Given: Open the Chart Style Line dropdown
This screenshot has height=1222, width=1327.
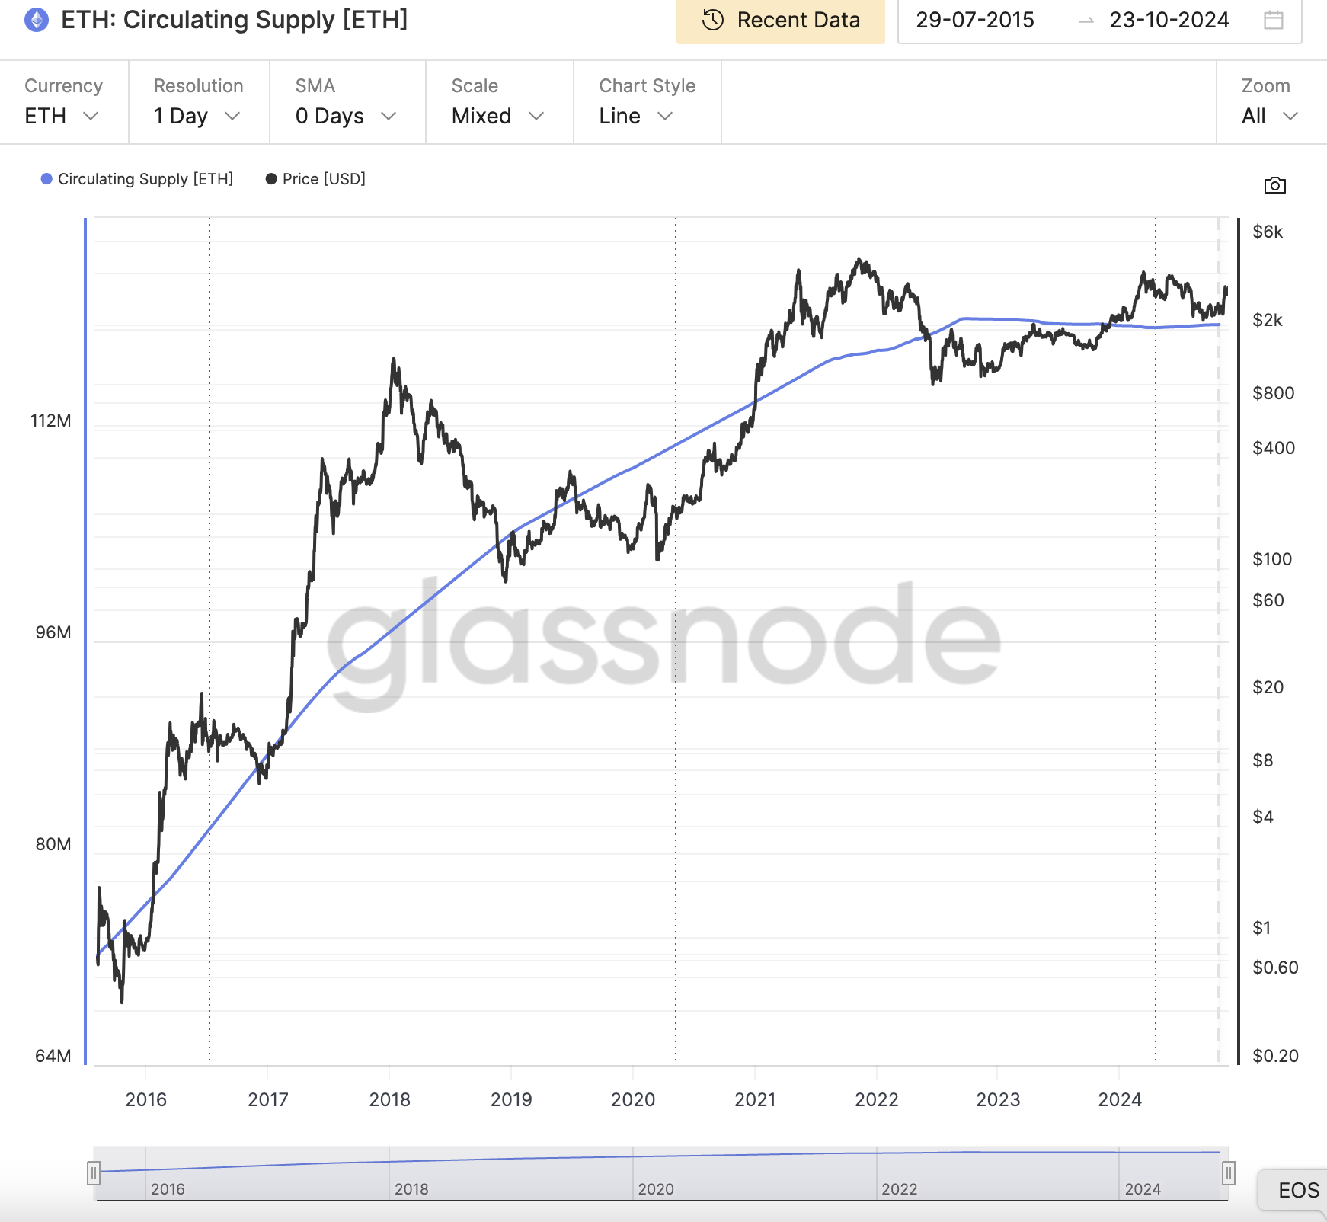Looking at the screenshot, I should pos(636,116).
